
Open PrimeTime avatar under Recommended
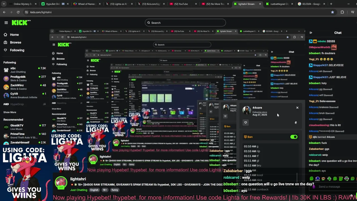(x=6, y=136)
